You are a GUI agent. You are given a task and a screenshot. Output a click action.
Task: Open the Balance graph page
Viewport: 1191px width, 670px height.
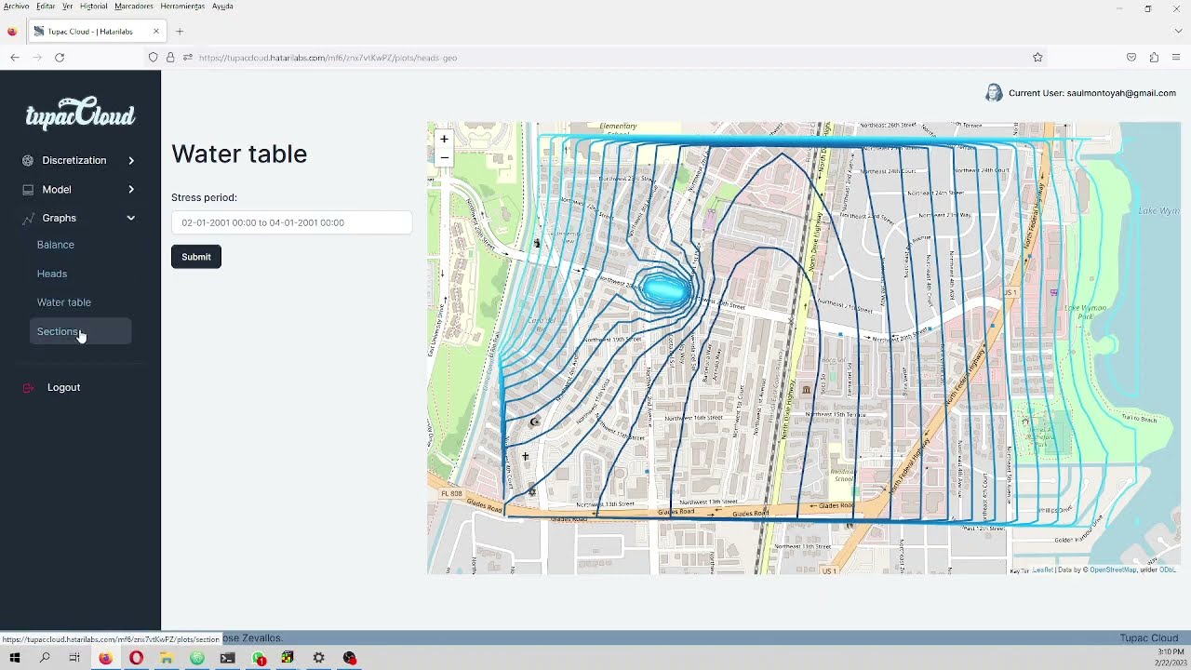[56, 245]
